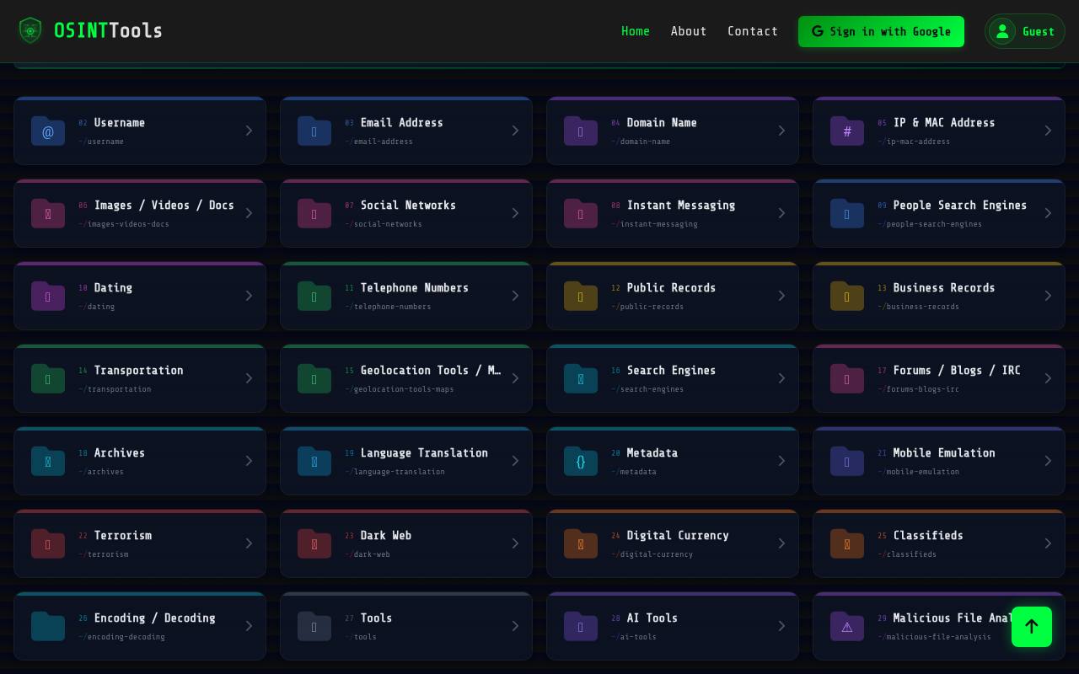Click the Instant Messaging folder icon
Screen dimensions: 1079x674
point(581,213)
